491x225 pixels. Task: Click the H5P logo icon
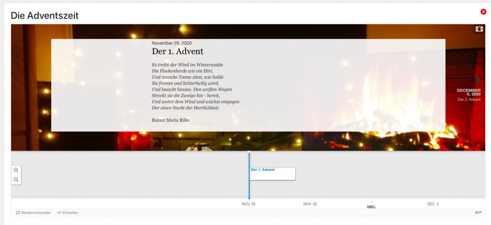(x=478, y=213)
